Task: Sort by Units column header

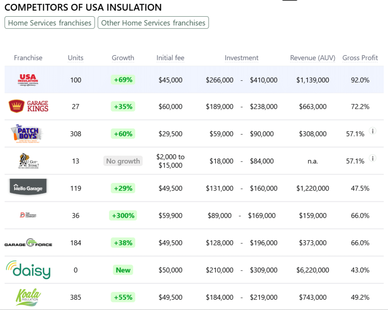Action: 75,58
